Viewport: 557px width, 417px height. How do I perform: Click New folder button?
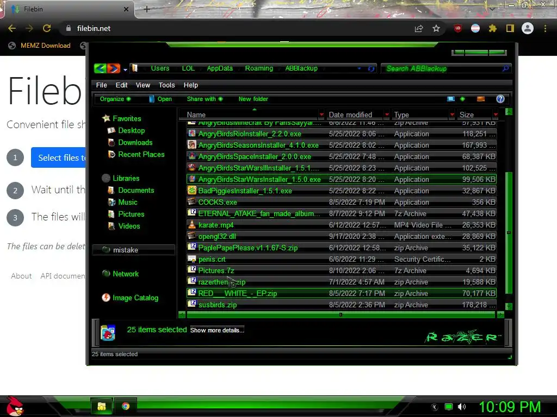pos(253,99)
